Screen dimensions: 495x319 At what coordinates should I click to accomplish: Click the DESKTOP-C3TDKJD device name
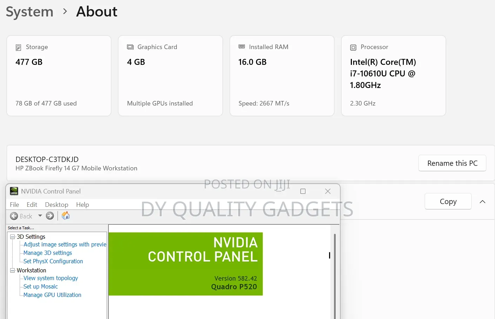pyautogui.click(x=47, y=159)
